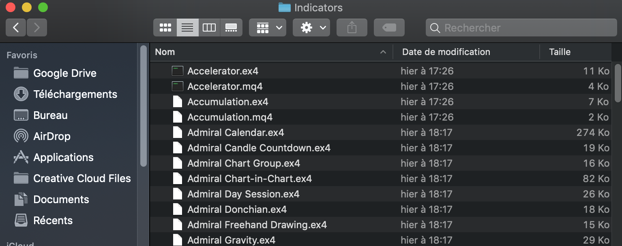The image size is (622, 246).
Task: Go back with the left arrow
Action: point(16,28)
